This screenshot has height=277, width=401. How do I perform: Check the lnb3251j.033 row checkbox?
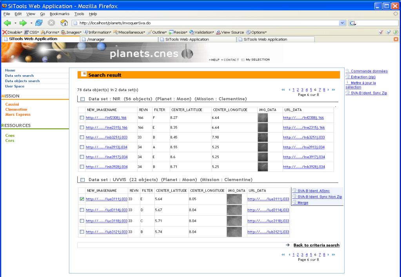pos(82,137)
